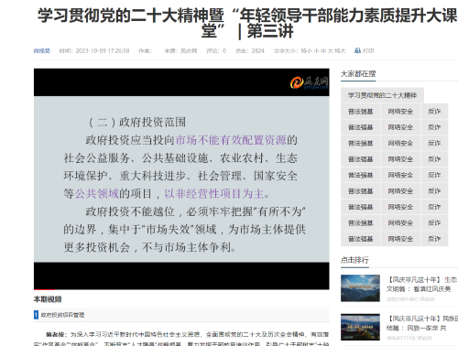Set article font size to 特大
This screenshot has width=458, height=346.
click(x=340, y=50)
